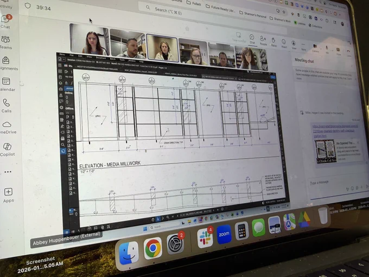Image resolution: width=369 pixels, height=277 pixels.
Task: Open the Shannon's Work bookmarks folder
Action: 280,20
